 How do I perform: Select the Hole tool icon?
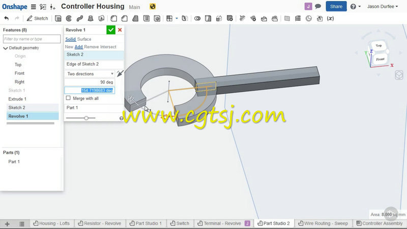[x=157, y=18]
